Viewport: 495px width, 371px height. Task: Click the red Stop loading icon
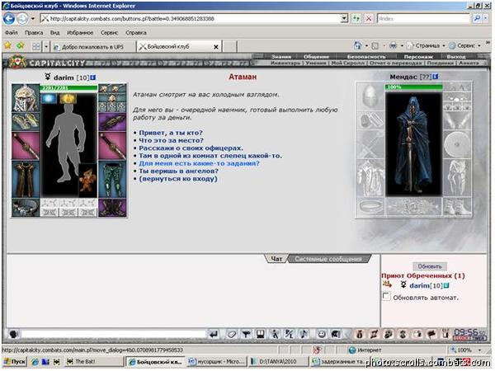[368, 19]
